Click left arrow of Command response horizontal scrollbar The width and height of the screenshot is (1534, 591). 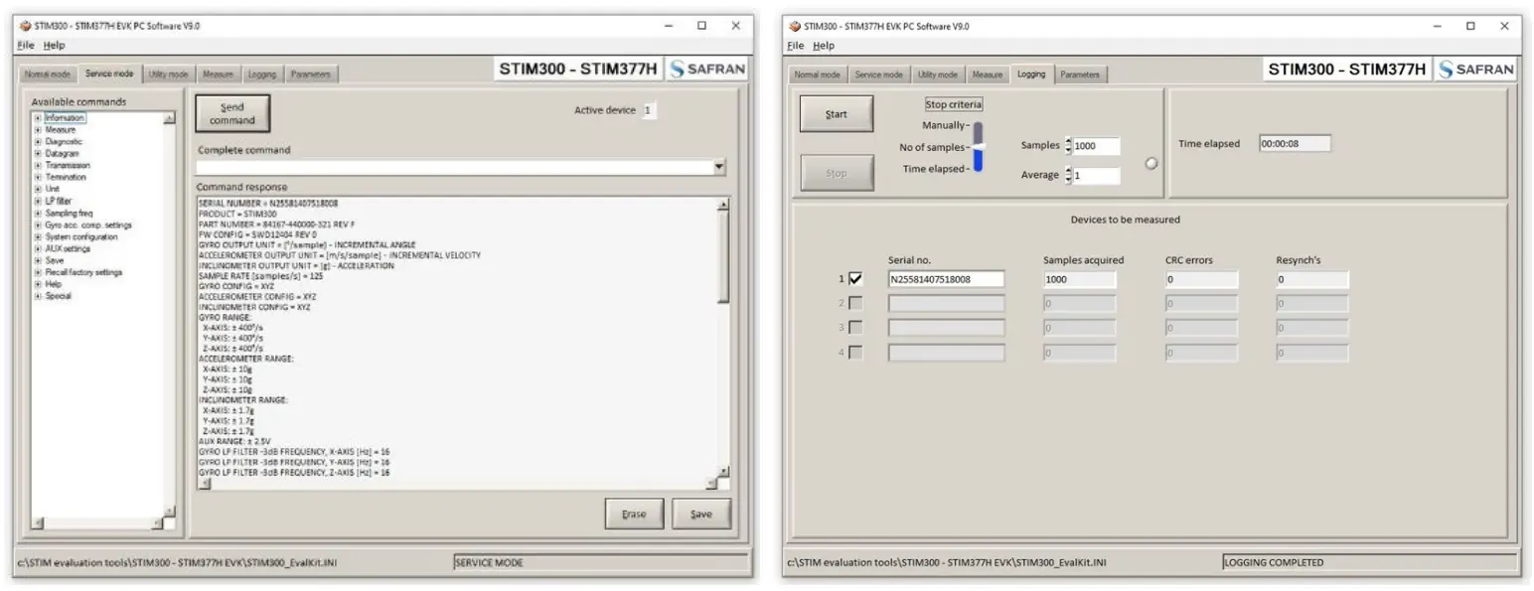[205, 484]
